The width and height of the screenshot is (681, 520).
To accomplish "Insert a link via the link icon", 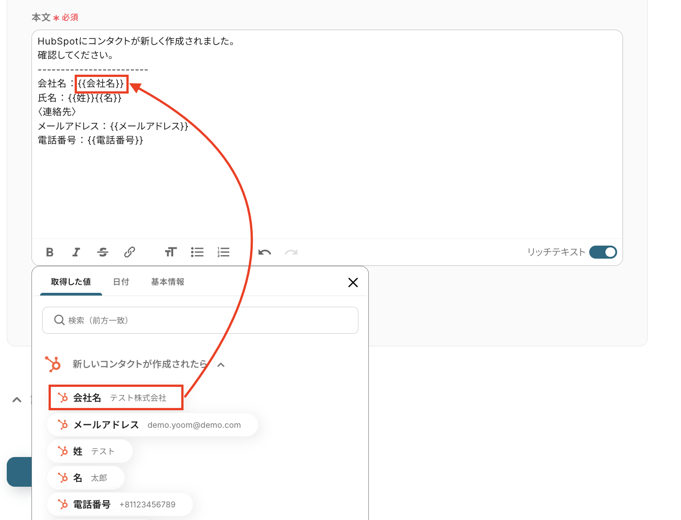I will (130, 252).
